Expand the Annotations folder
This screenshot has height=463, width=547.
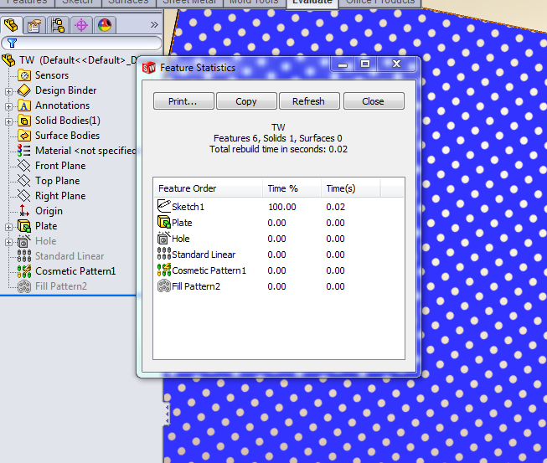tap(9, 105)
